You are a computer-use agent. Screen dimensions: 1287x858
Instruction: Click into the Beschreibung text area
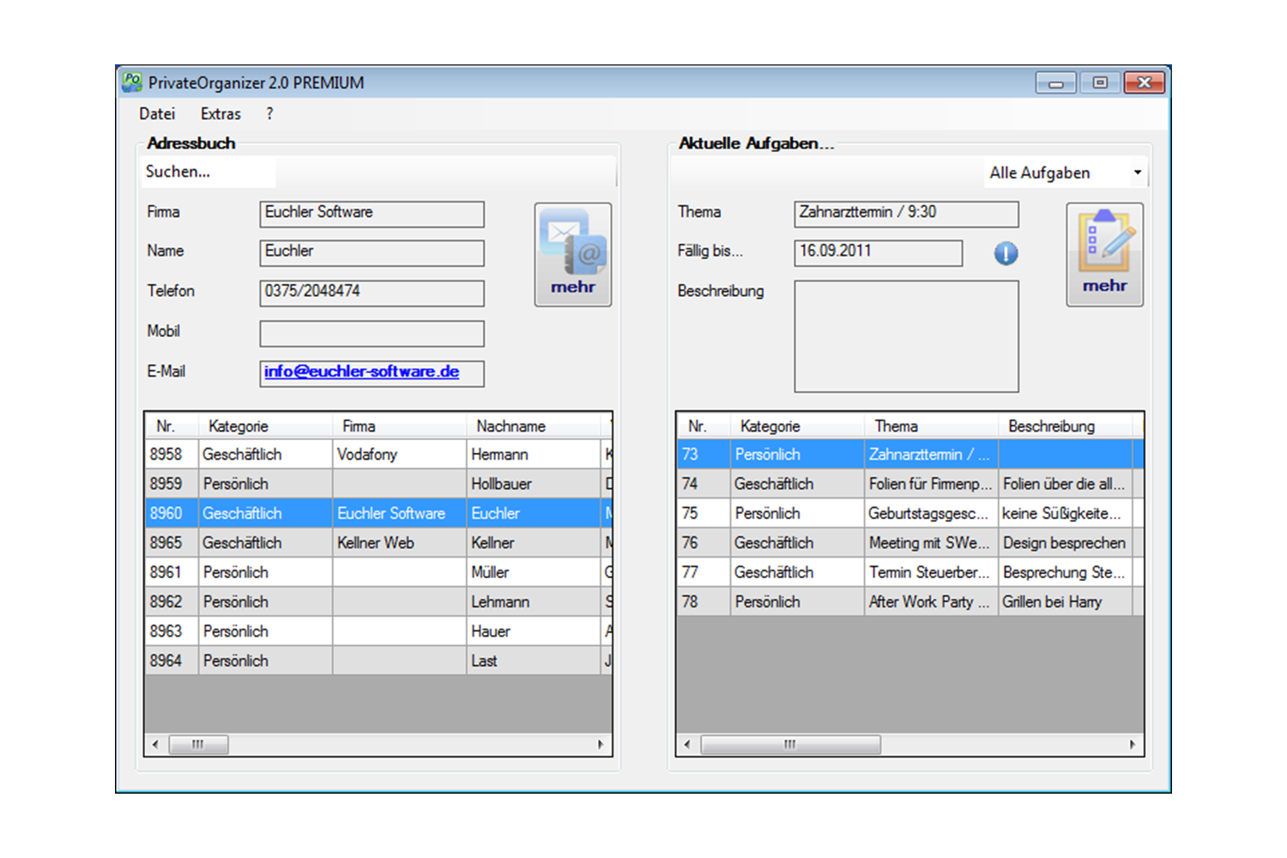[906, 336]
